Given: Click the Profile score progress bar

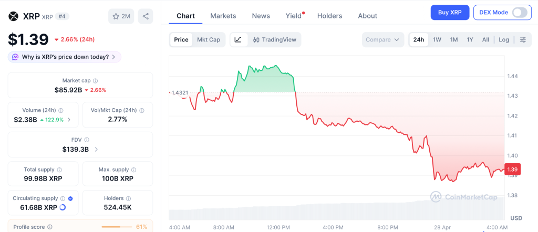Looking at the screenshot, I should point(116,227).
